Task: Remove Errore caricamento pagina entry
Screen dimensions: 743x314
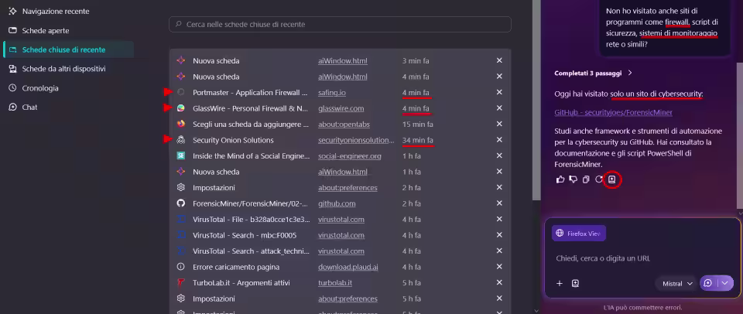Action: click(499, 267)
